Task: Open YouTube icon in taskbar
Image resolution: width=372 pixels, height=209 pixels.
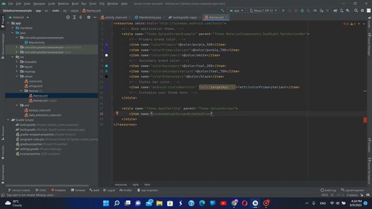Action: [223, 203]
